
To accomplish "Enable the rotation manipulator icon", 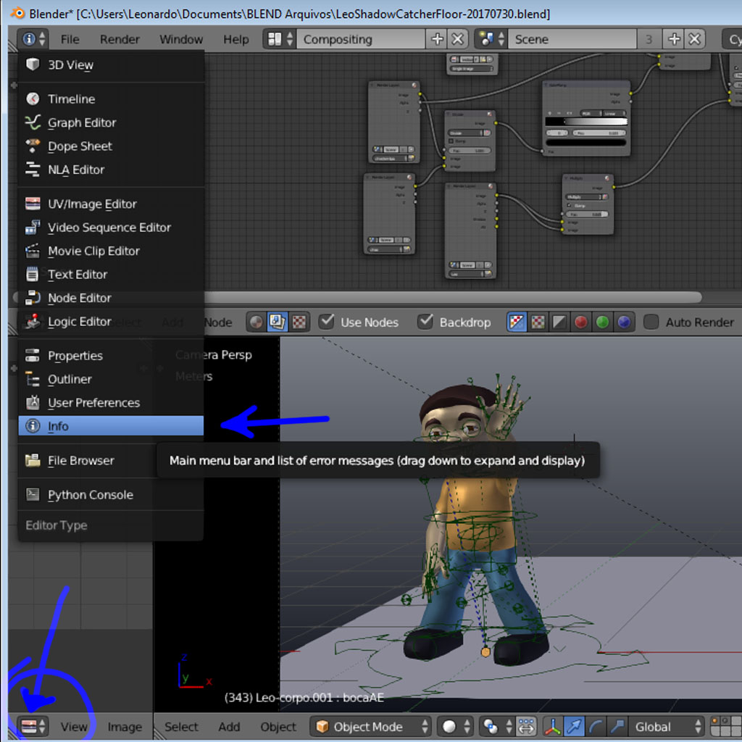I will coord(596,727).
